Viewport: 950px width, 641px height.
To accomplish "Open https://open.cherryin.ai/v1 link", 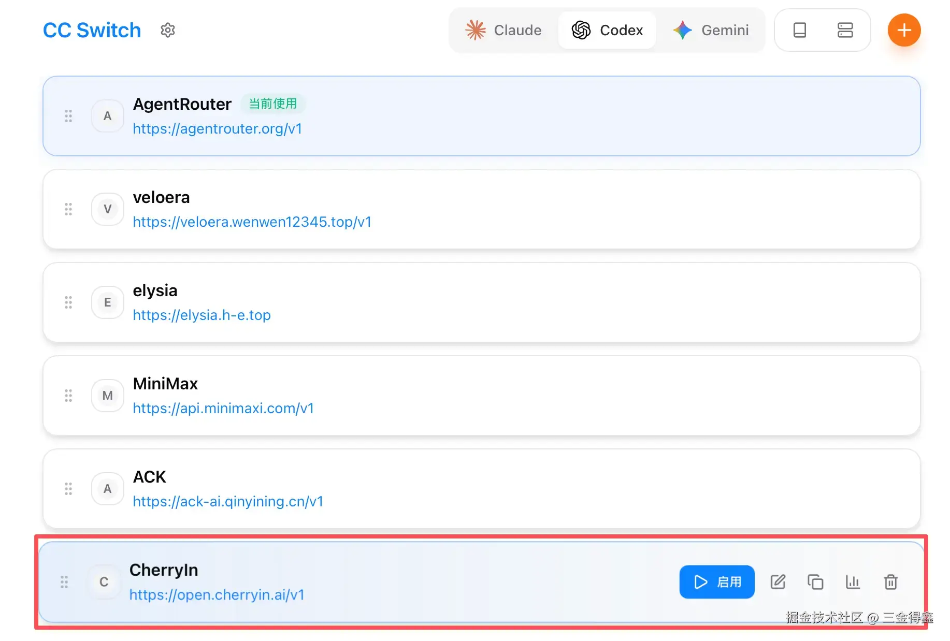I will click(x=217, y=595).
